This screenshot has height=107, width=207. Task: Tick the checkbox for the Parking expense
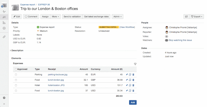[x=16, y=75]
